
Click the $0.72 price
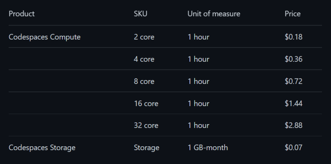click(293, 81)
